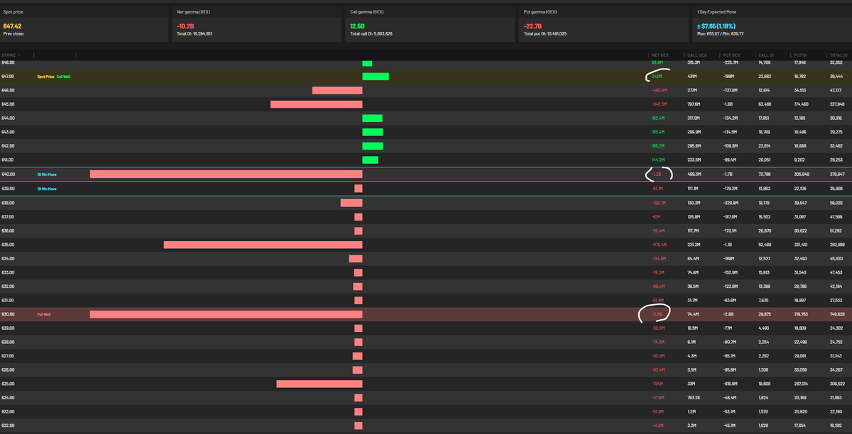852x434 pixels.
Task: Select put OI 287,014 at strike 625
Action: 801,384
